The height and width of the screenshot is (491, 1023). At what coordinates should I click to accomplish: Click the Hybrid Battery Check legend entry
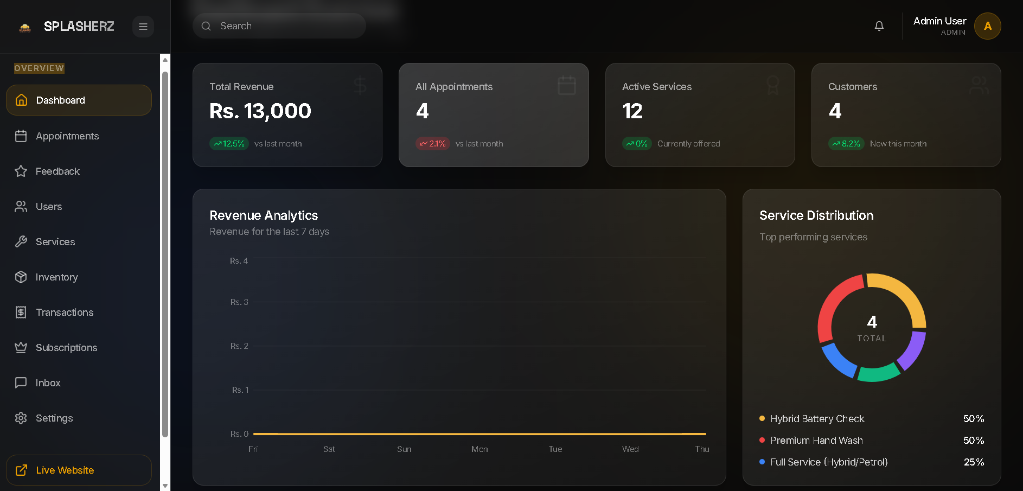click(872, 419)
